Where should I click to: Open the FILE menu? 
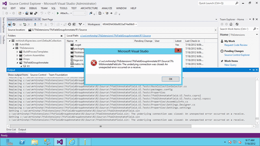(4, 8)
